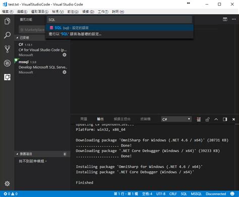Click the 'Platform: win32, x86_64' output line
This screenshot has height=197, width=239.
[x=100, y=130]
